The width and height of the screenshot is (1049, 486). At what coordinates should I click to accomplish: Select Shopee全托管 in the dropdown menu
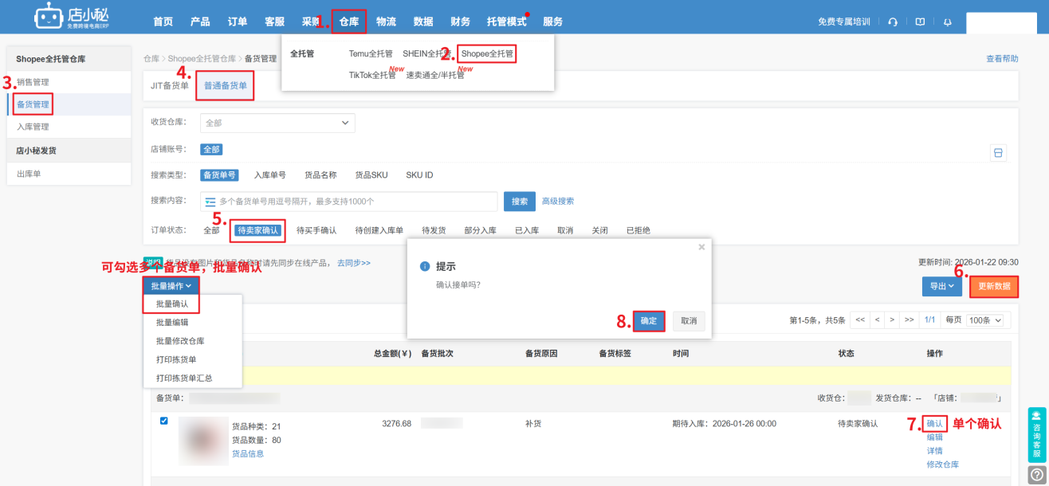[x=487, y=54]
